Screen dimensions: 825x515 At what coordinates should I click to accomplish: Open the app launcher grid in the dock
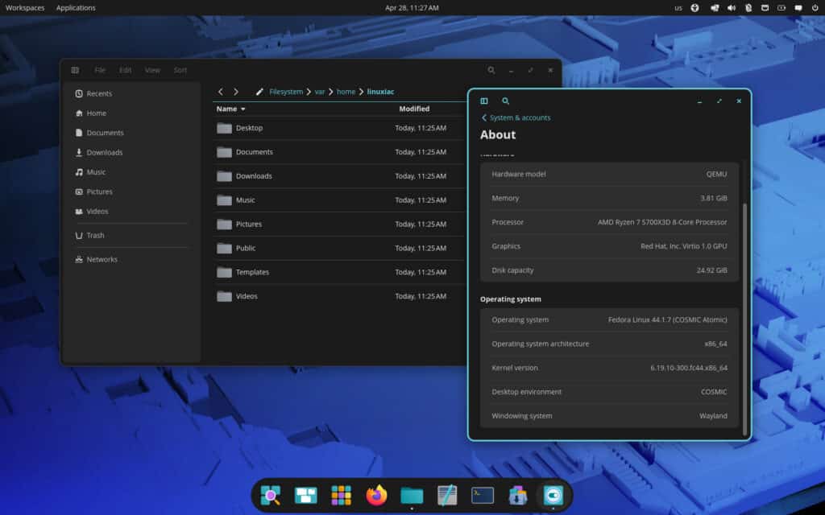(341, 496)
